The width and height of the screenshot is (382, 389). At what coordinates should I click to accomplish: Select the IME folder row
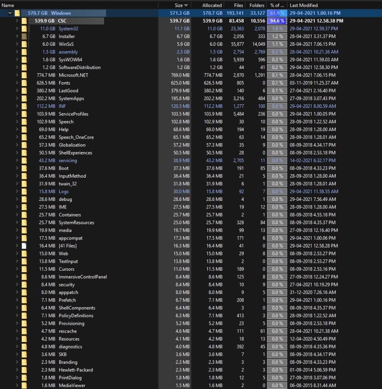tap(191, 207)
